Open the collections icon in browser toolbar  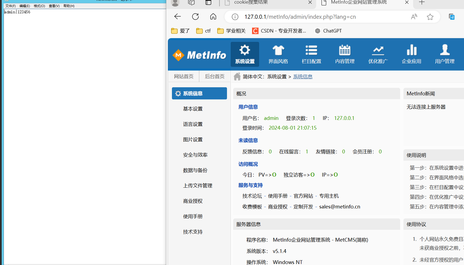point(452,17)
